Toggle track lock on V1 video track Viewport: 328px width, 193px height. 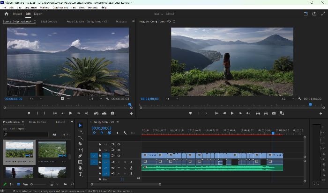[x=100, y=156]
